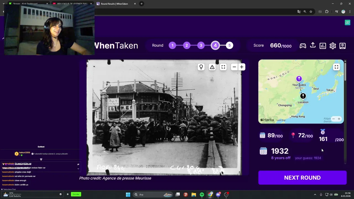Click the teal ae badge on the page
354x199 pixels.
tap(347, 23)
